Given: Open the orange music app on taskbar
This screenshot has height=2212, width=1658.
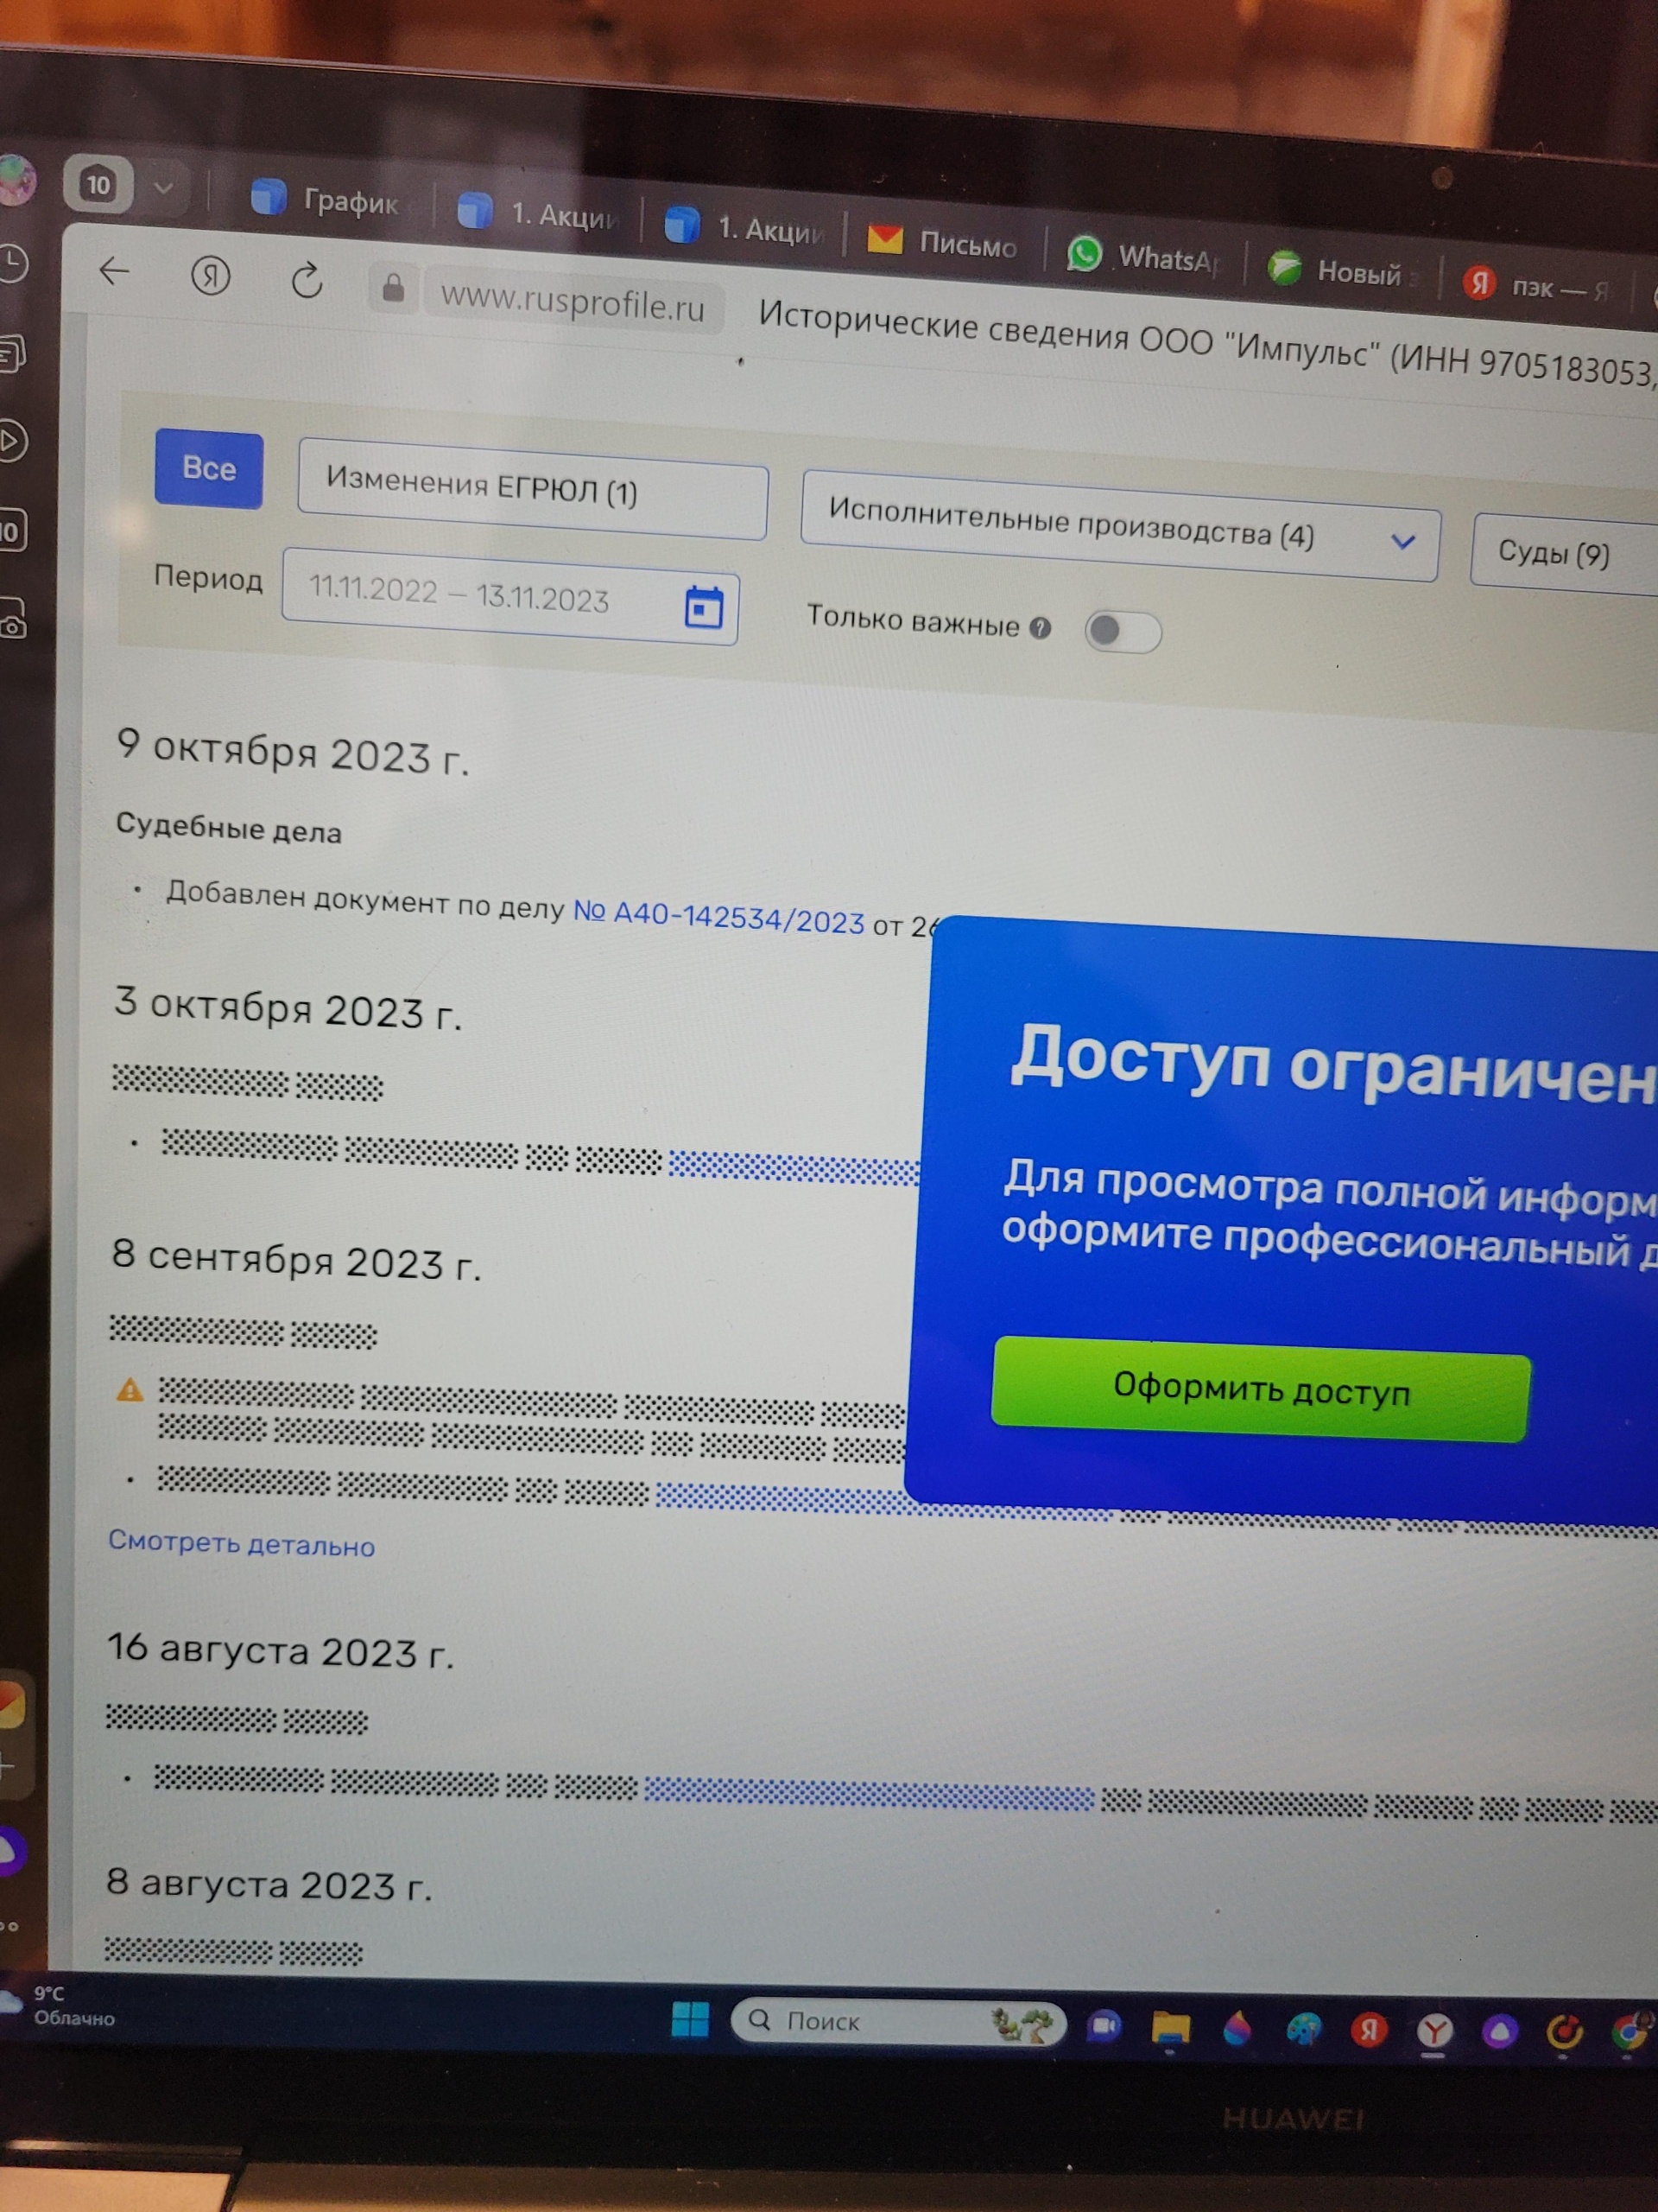Looking at the screenshot, I should point(1564,2032).
